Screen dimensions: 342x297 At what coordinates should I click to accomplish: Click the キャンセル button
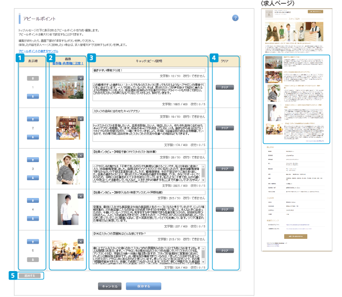pos(110,286)
